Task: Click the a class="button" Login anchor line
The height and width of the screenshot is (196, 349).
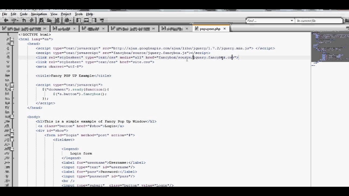Action: point(81,126)
